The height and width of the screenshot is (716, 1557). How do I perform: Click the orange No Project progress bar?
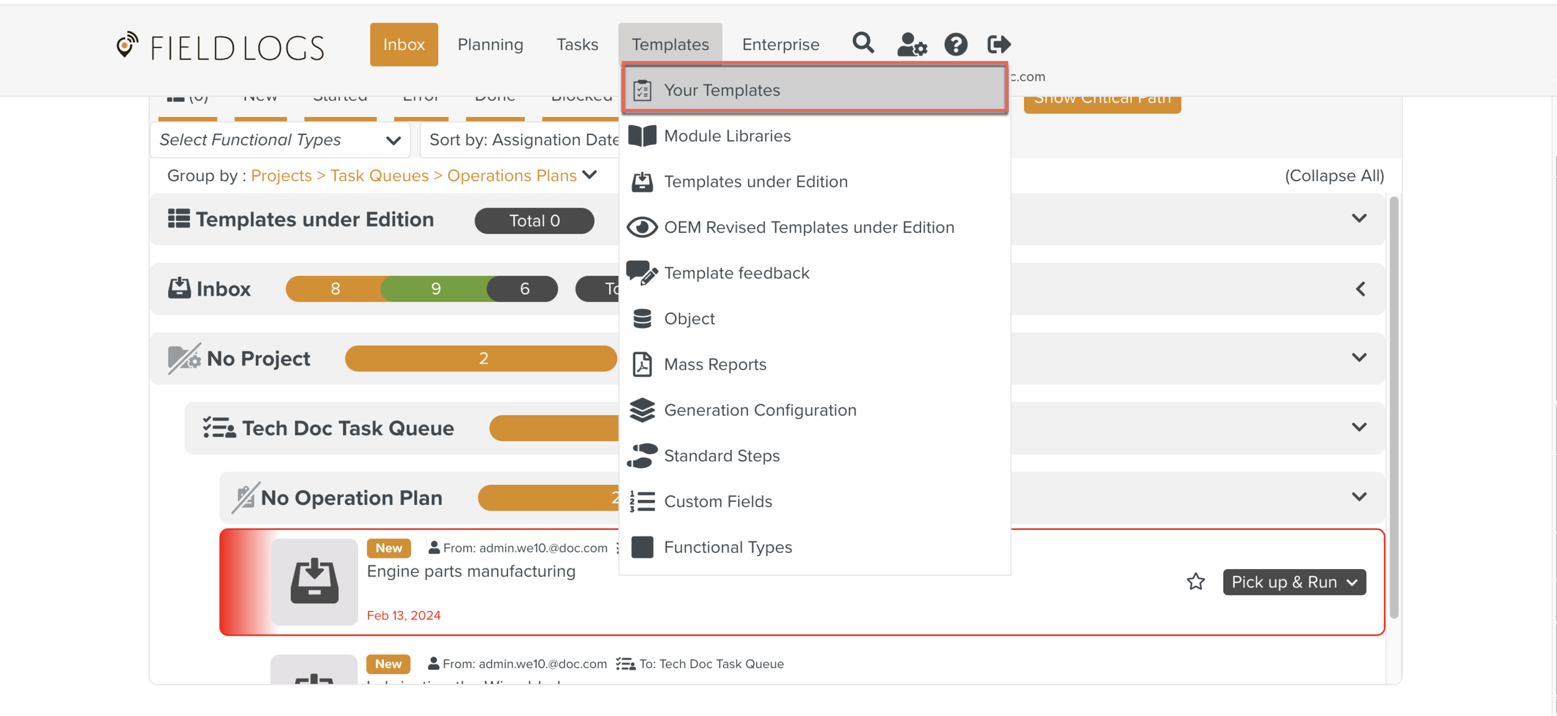[481, 359]
